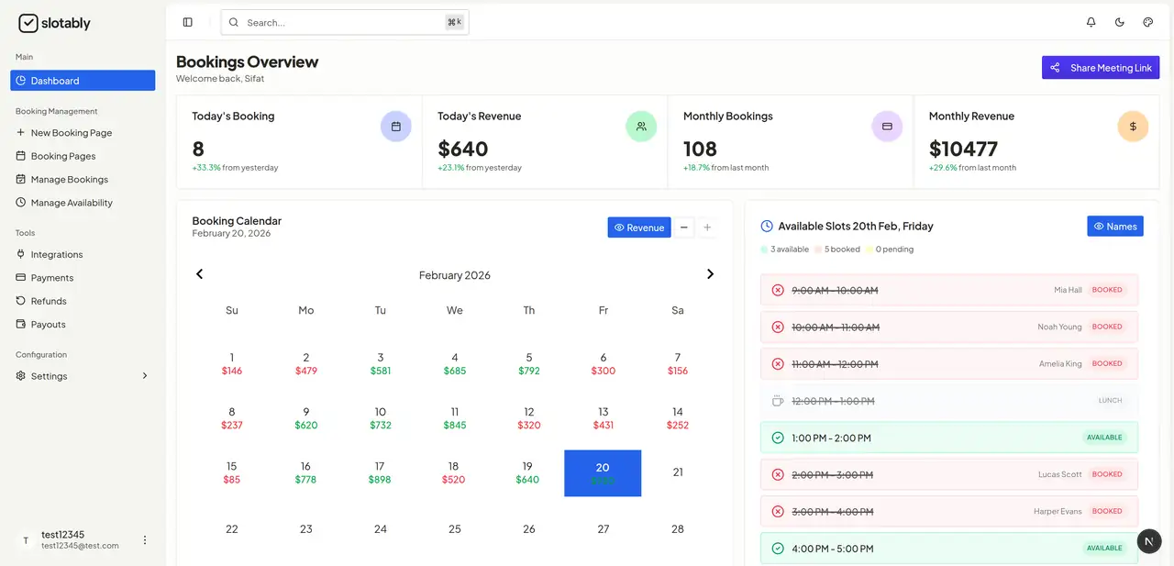The width and height of the screenshot is (1174, 566).
Task: Toggle dark mode with the moon icon
Action: (1119, 22)
